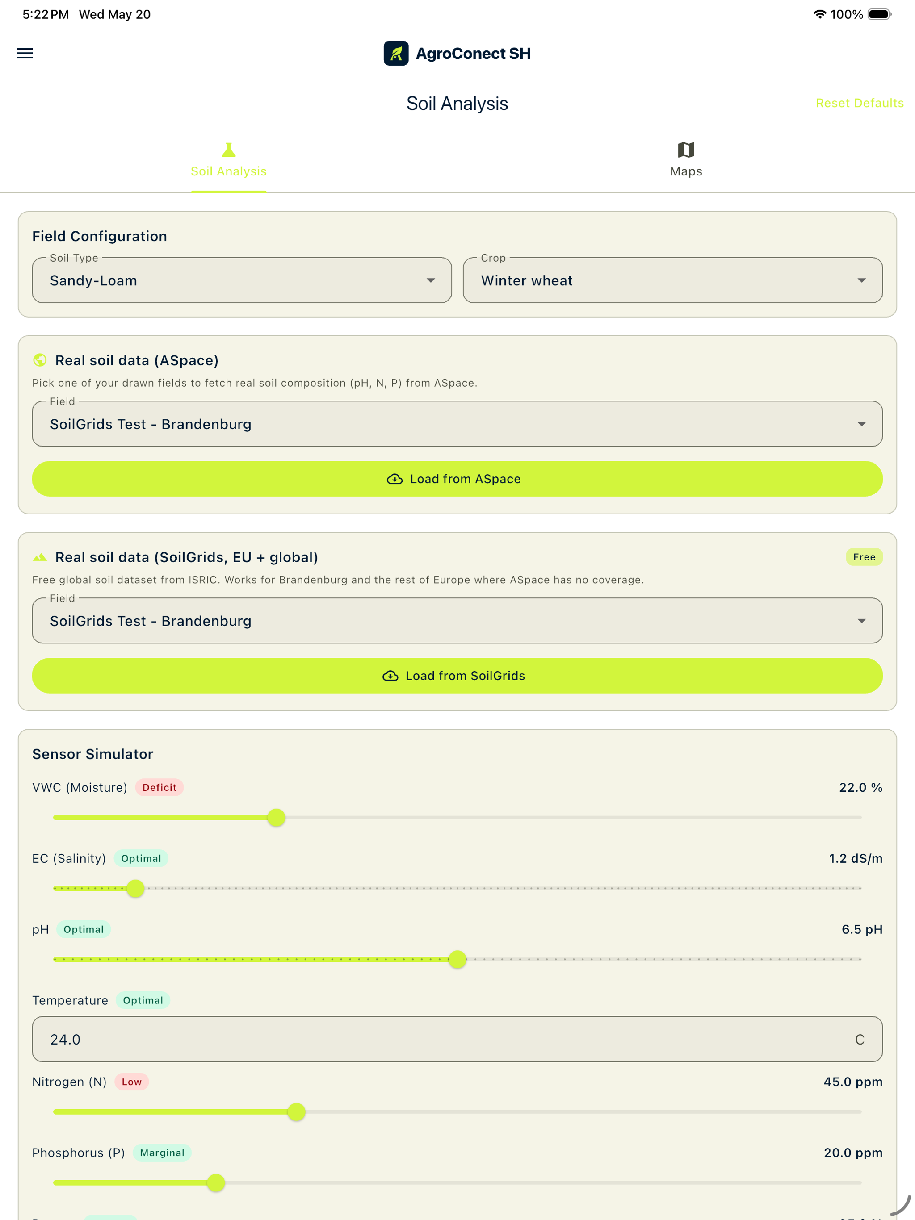
Task: Click the pH slider thumb
Action: click(x=457, y=959)
